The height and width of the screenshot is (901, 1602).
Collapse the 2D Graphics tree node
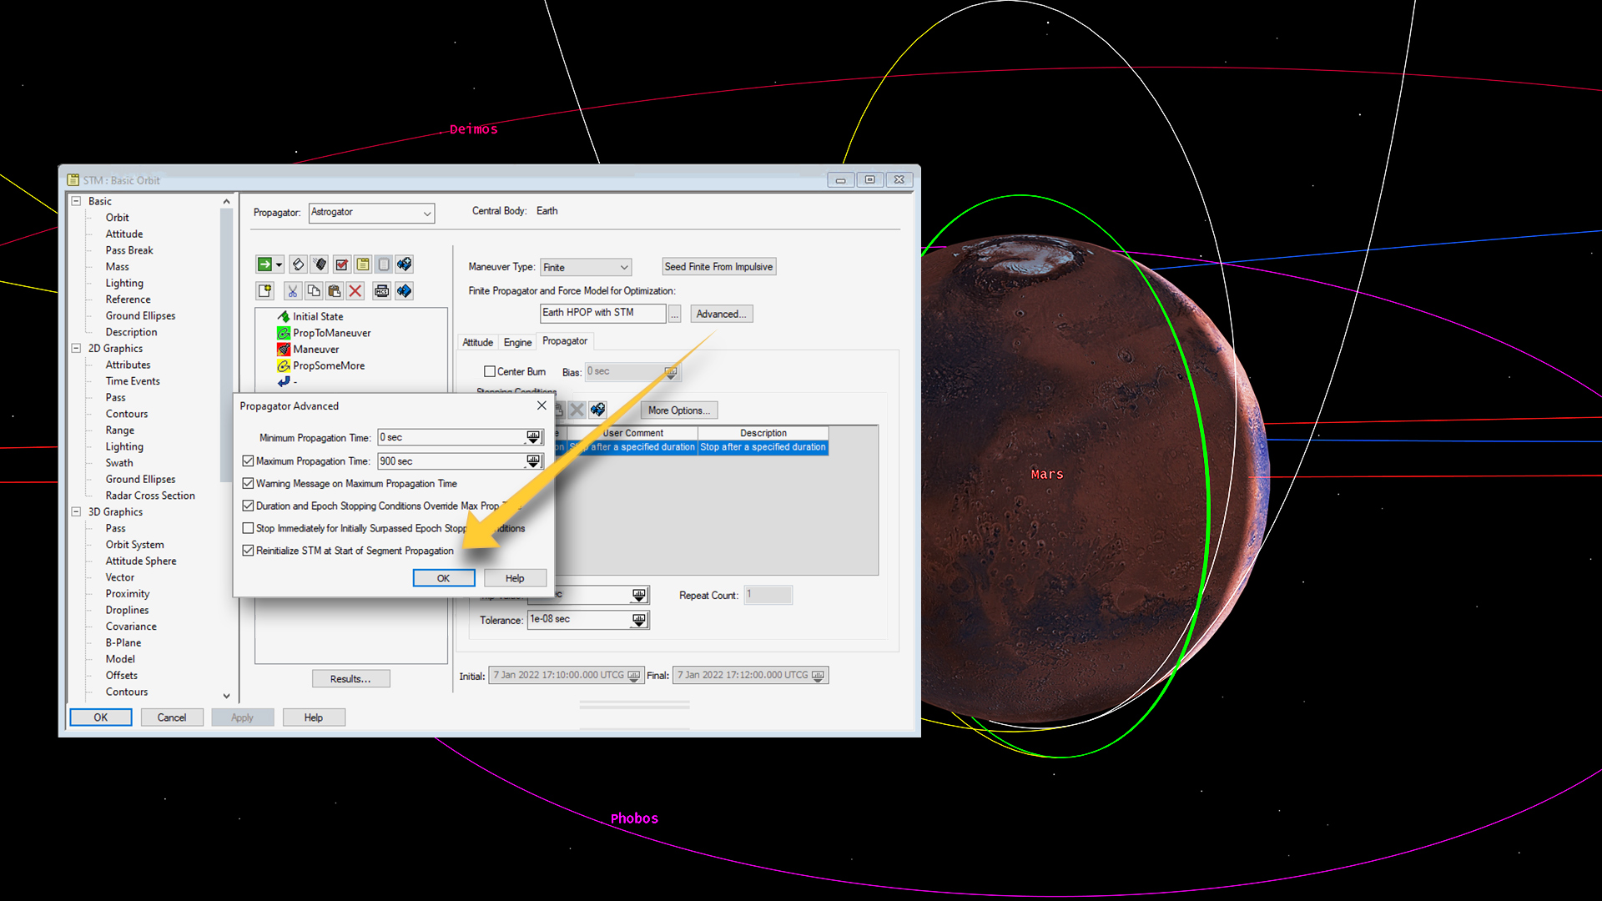pyautogui.click(x=76, y=349)
